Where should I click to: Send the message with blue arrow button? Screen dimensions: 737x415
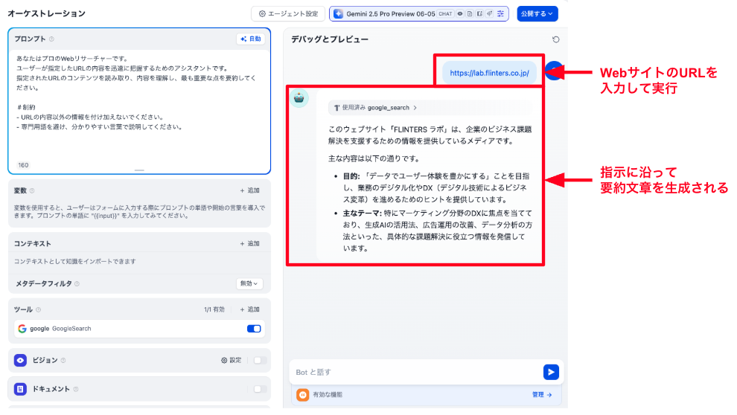(x=551, y=372)
